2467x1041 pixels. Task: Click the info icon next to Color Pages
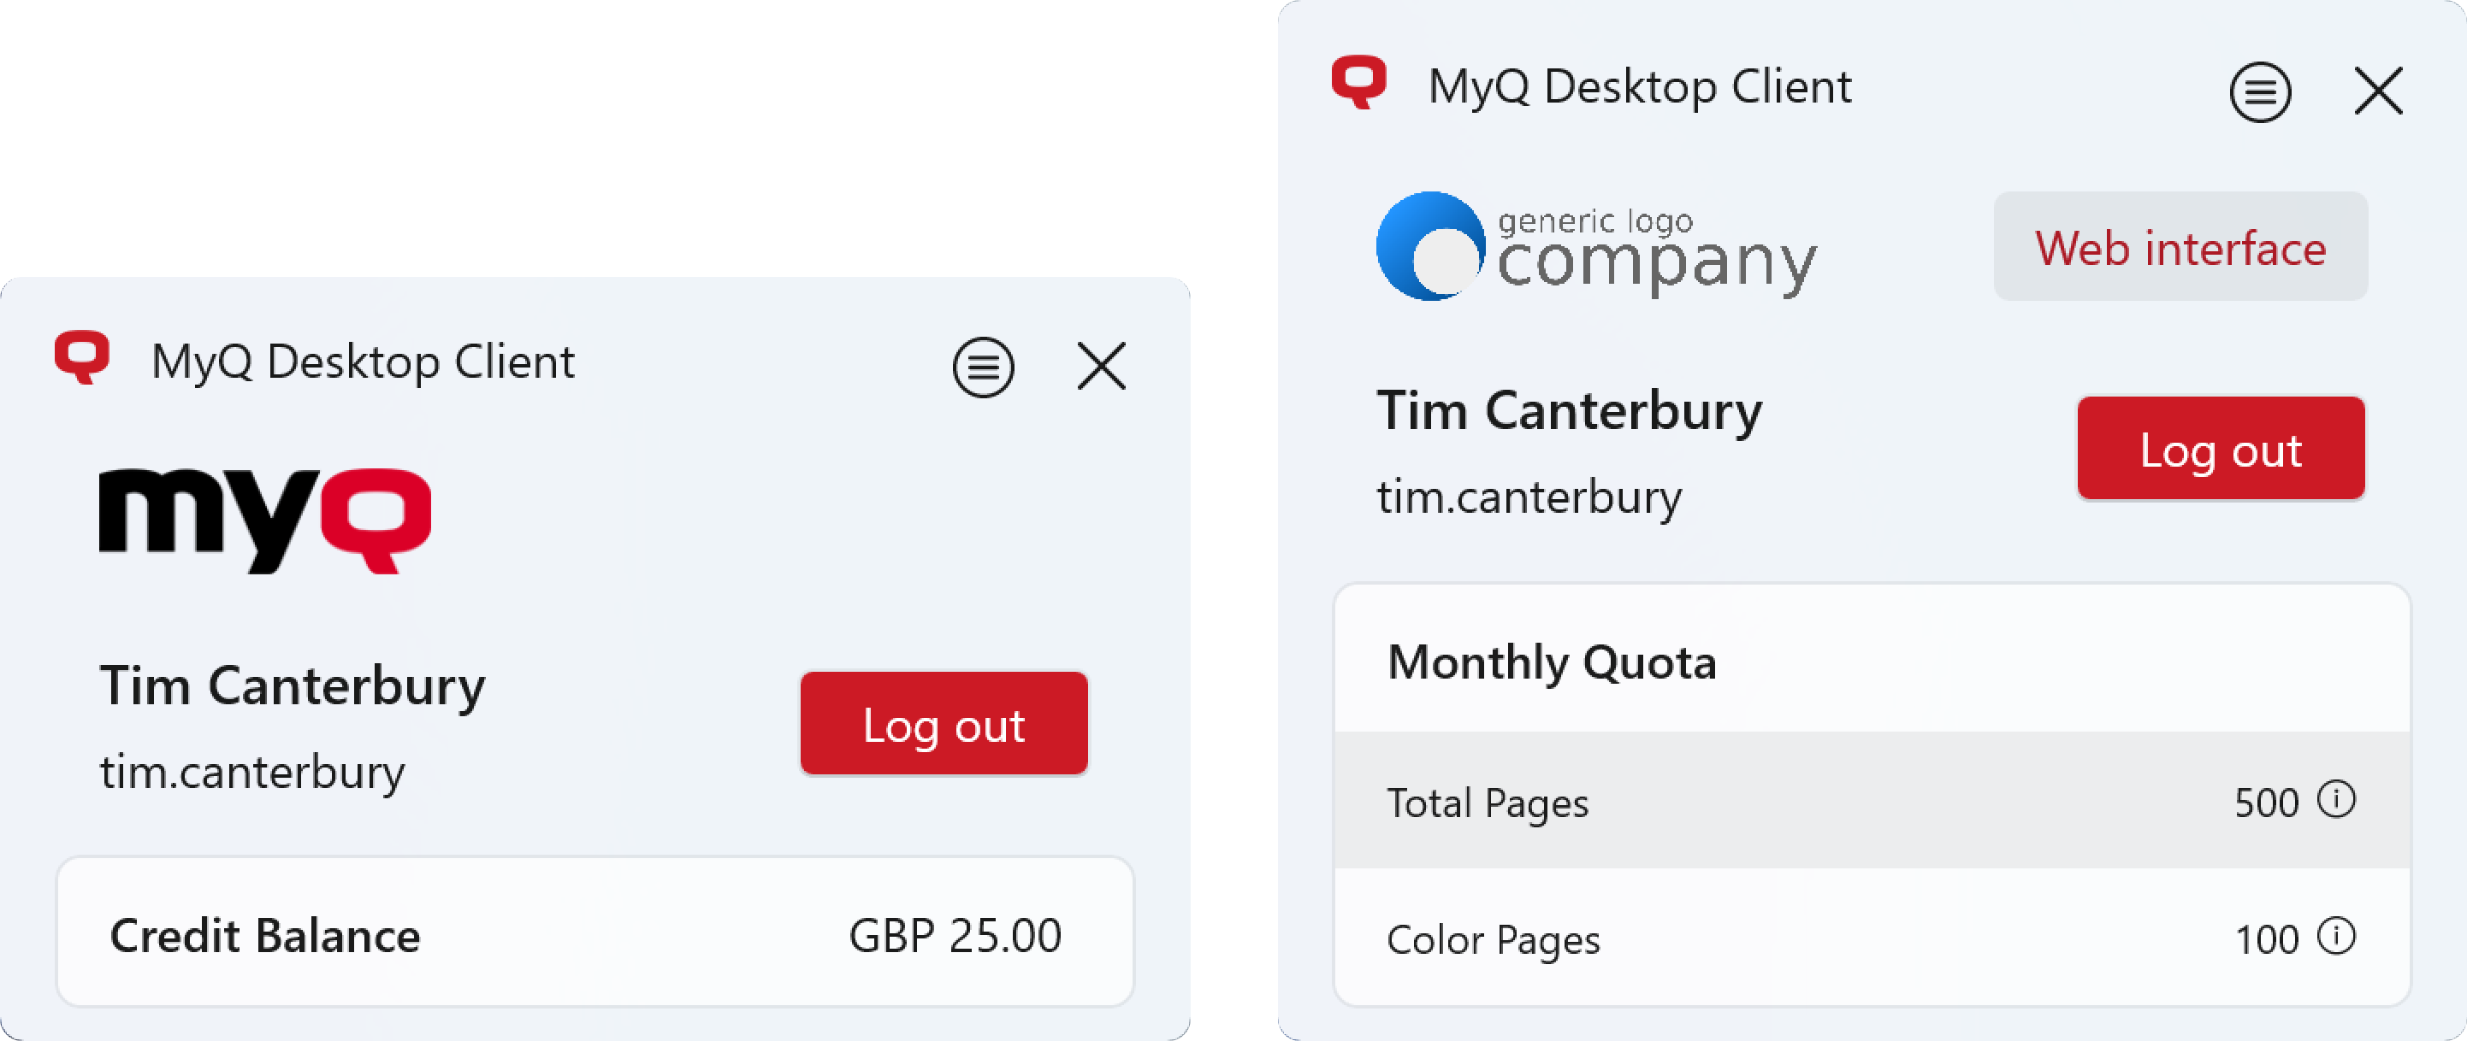[2337, 939]
